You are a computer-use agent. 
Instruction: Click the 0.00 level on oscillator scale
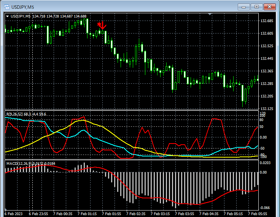coord(263,137)
